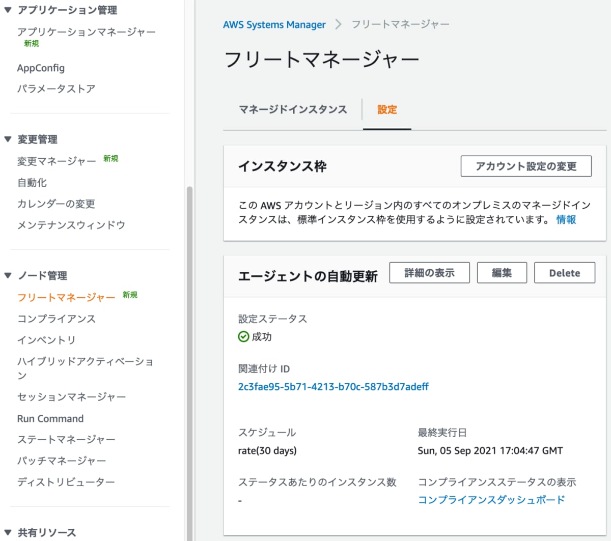Click 詳細の表示 button
This screenshot has width=611, height=541.
tap(429, 273)
